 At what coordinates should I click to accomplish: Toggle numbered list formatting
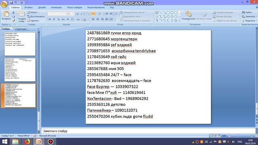(100, 14)
